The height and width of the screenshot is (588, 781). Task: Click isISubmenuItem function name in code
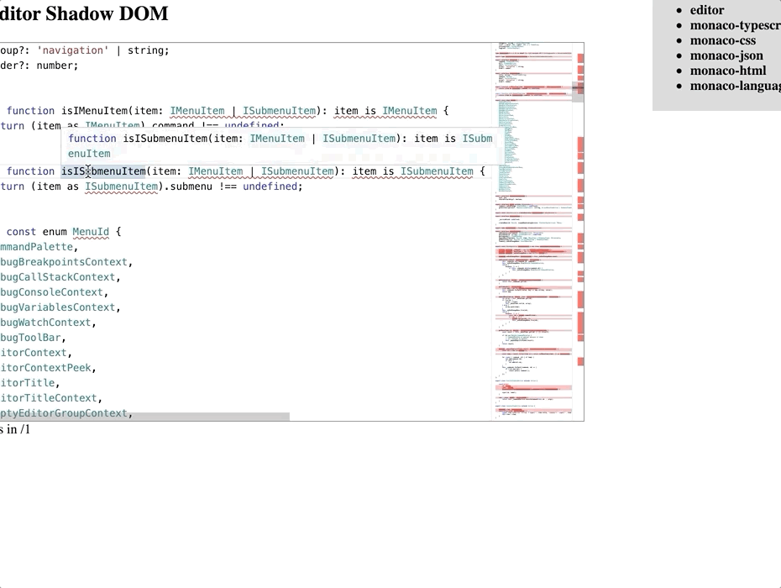pyautogui.click(x=103, y=171)
